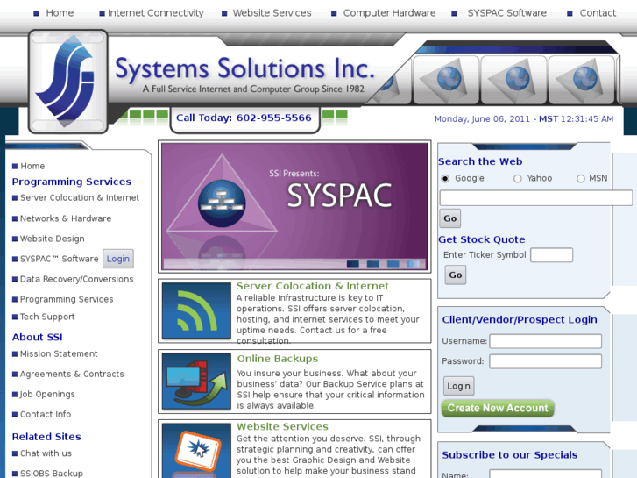The width and height of the screenshot is (637, 478).
Task: Select last slide indicator on SYSPAC banner
Action: click(414, 264)
